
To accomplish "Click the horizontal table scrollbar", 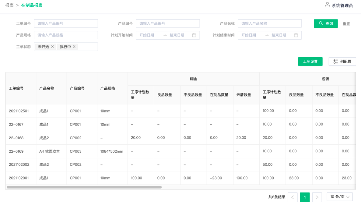I will point(84,187).
